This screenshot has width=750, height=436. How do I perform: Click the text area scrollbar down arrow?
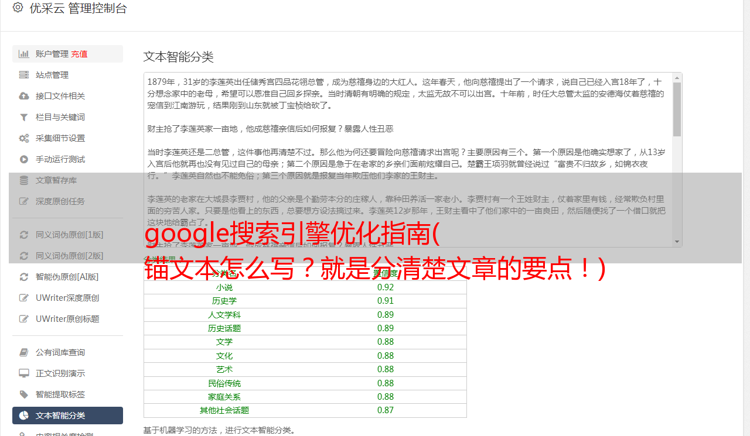click(x=677, y=242)
